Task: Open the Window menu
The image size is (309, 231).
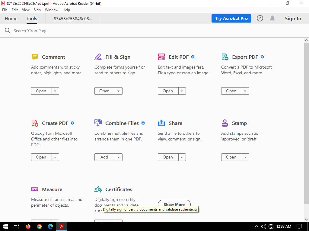Action: [x=52, y=10]
